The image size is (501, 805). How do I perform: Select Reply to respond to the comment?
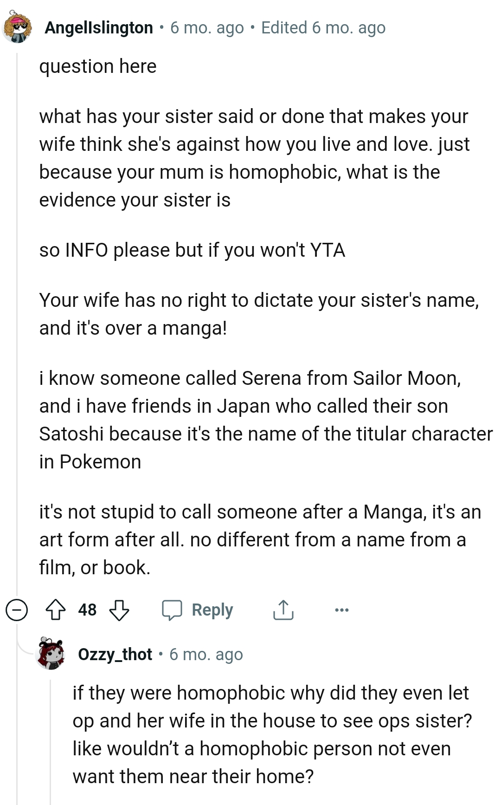212,610
